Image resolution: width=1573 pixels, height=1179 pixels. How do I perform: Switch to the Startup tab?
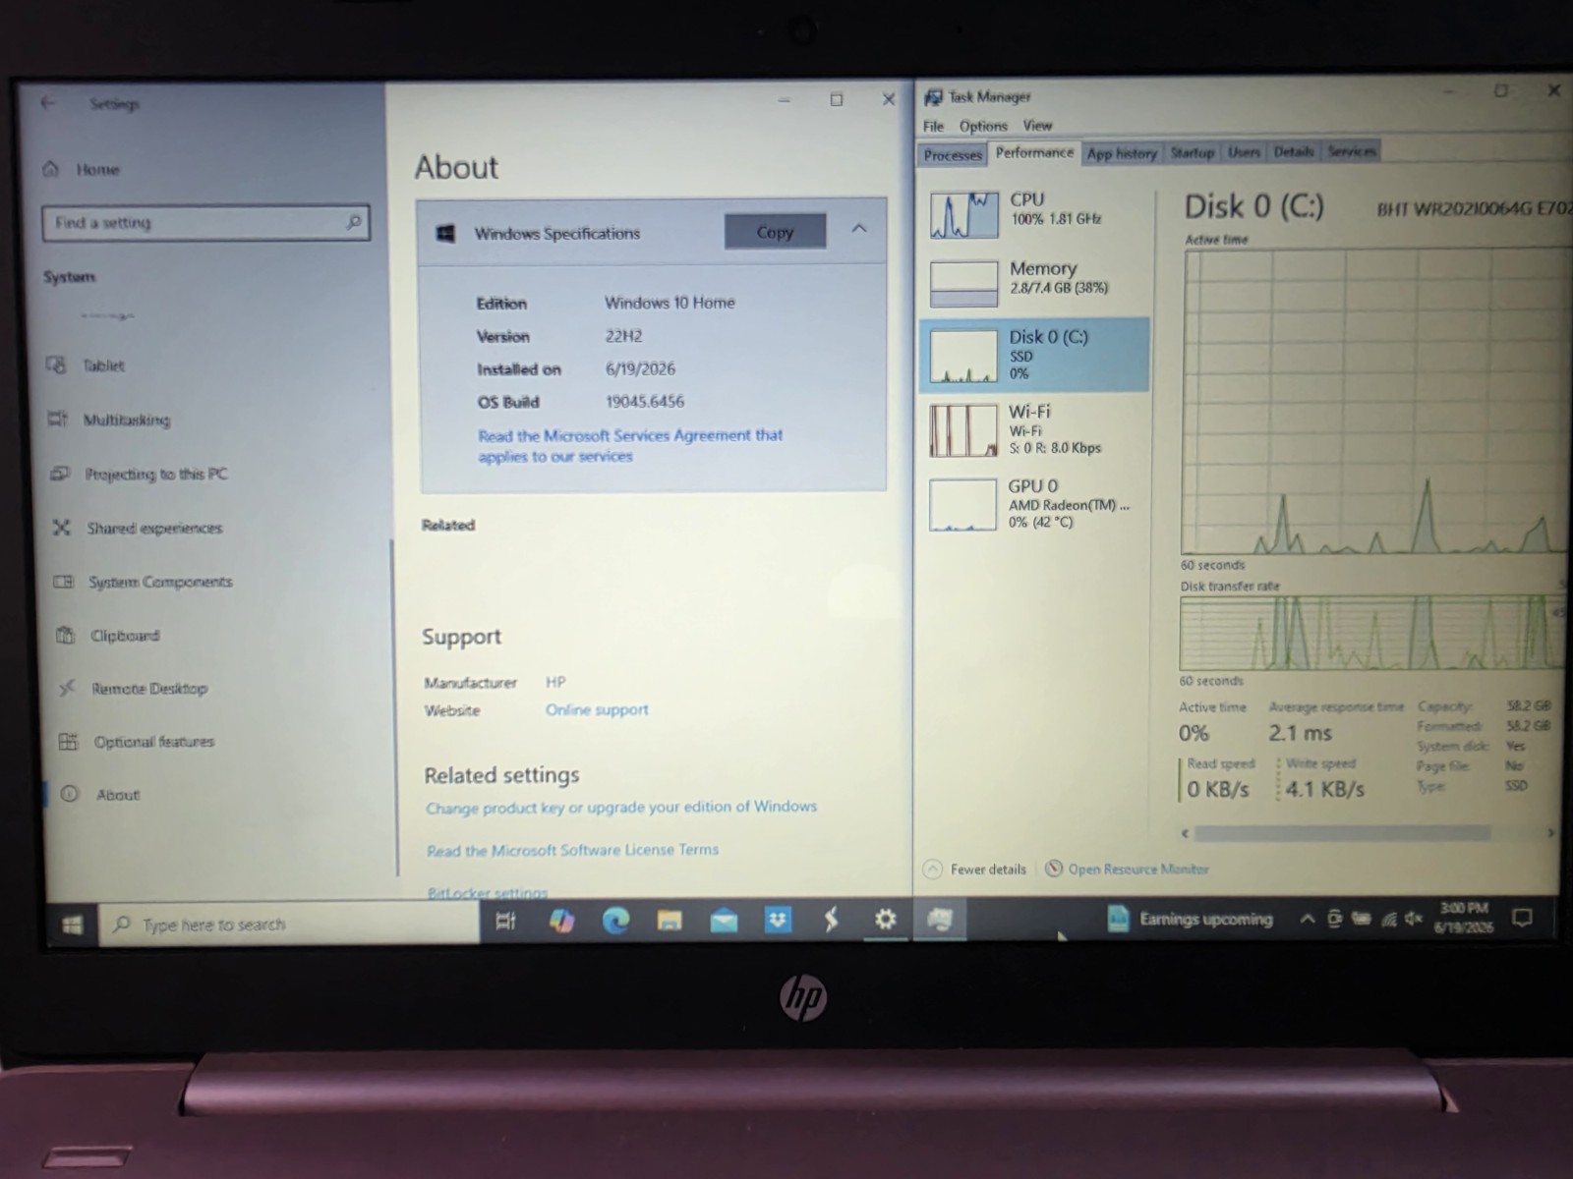pos(1193,152)
